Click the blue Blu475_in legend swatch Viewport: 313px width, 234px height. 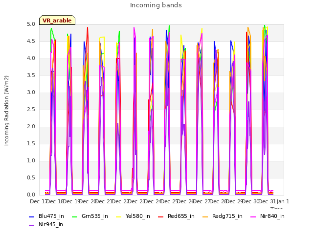(x=32, y=216)
